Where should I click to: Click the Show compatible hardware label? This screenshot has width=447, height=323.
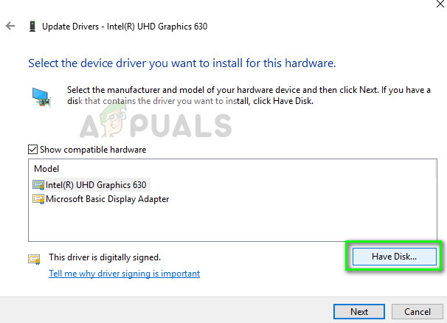93,150
